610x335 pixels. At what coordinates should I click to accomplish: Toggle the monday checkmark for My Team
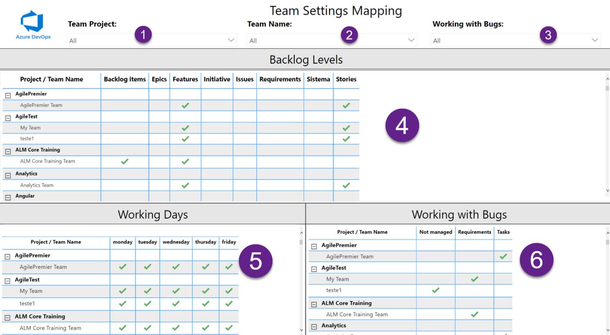click(123, 291)
